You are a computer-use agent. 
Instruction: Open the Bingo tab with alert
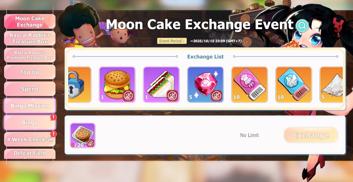[x=30, y=123]
